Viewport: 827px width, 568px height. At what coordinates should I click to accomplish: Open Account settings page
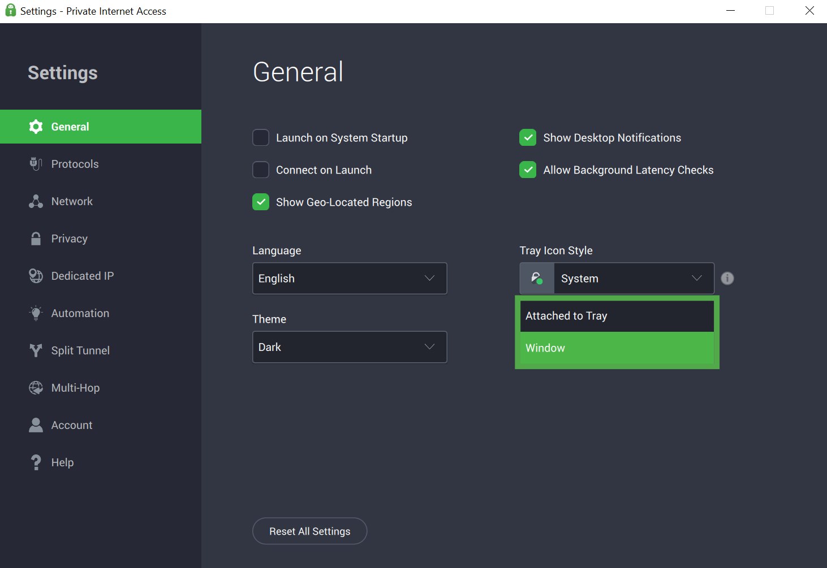101,425
